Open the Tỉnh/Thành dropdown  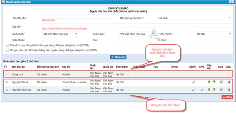(x=214, y=34)
